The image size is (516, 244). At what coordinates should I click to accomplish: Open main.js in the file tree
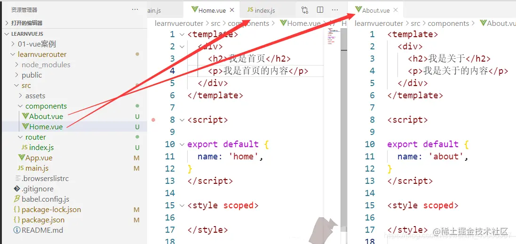point(74,168)
